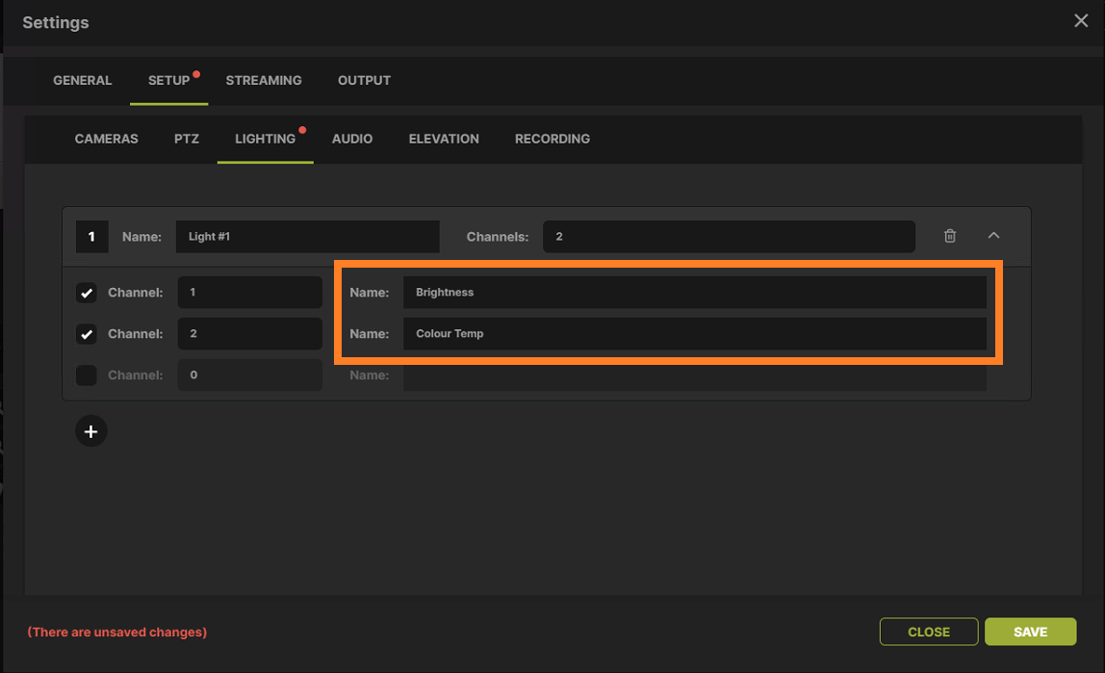Disable Channel 2
The width and height of the screenshot is (1105, 673).
[x=87, y=333]
